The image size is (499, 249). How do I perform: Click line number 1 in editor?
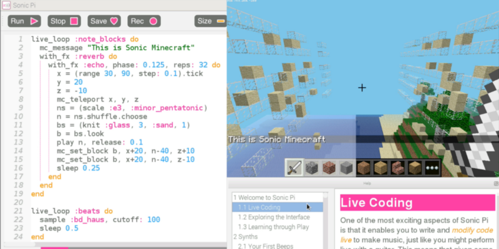[x=21, y=39]
